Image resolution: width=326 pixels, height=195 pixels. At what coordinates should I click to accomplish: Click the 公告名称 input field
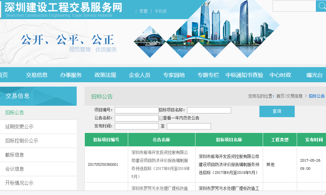[137, 118]
